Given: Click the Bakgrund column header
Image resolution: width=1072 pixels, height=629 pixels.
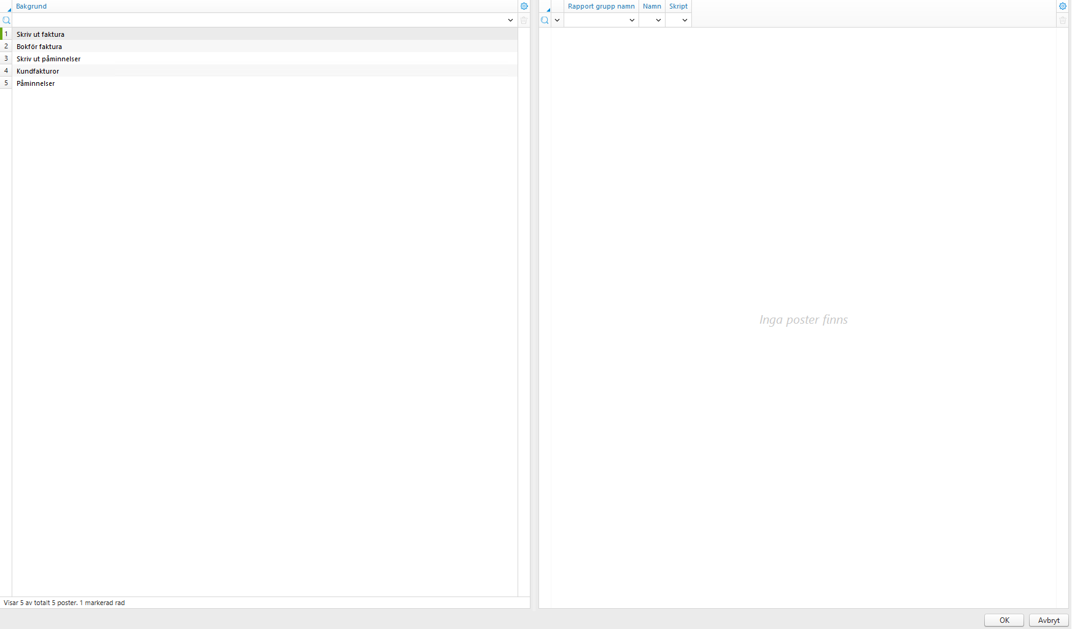Looking at the screenshot, I should [x=31, y=6].
